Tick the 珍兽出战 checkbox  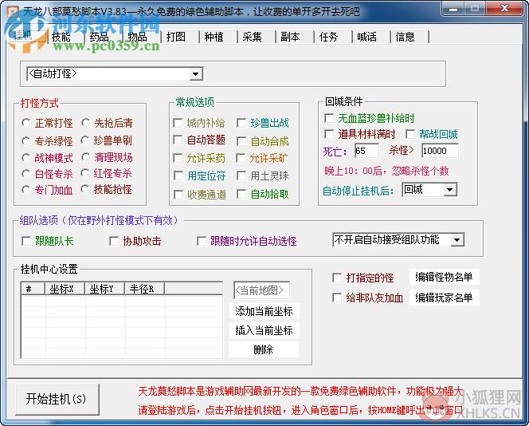[x=241, y=123]
